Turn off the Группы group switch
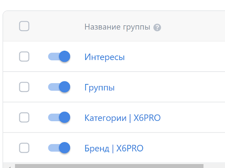The height and width of the screenshot is (168, 225). click(x=59, y=87)
